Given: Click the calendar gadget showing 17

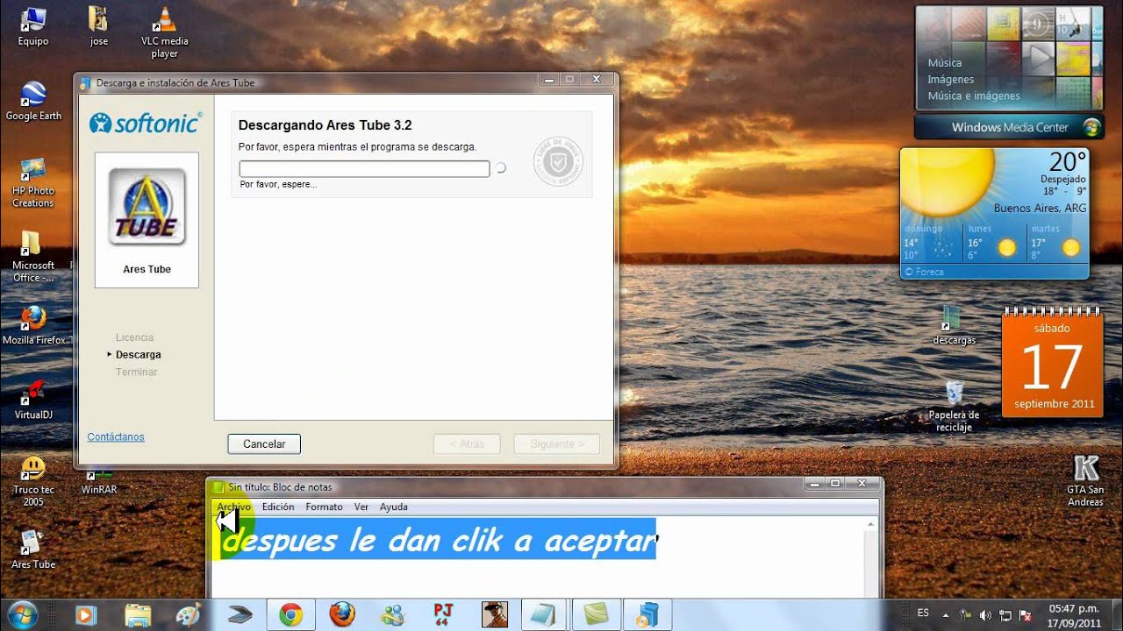Looking at the screenshot, I should tap(1053, 362).
